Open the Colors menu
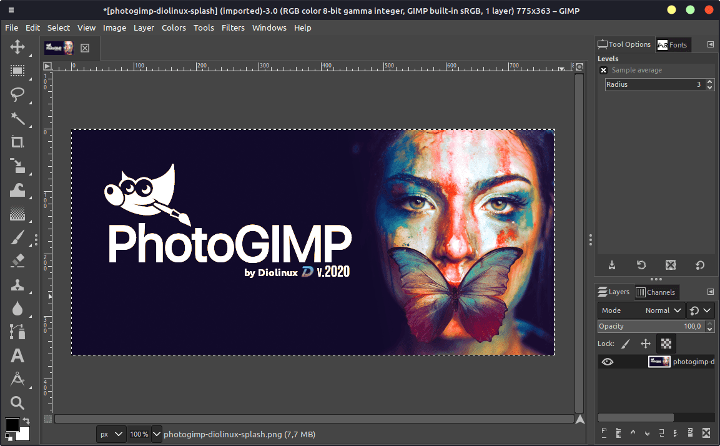 pos(174,27)
